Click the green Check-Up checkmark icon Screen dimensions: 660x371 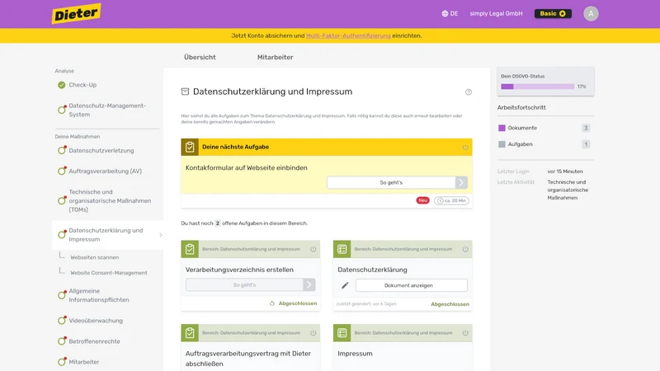61,85
